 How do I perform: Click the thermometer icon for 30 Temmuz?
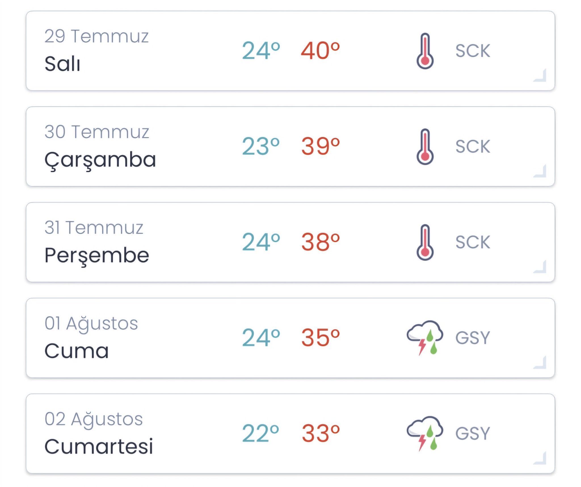point(425,147)
